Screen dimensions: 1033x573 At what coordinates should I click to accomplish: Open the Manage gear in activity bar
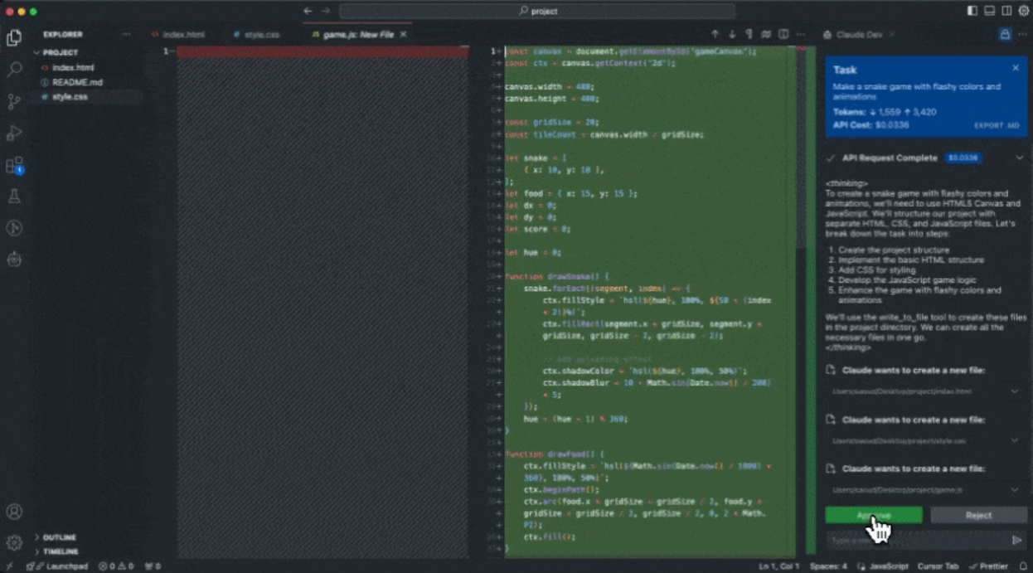pos(14,543)
